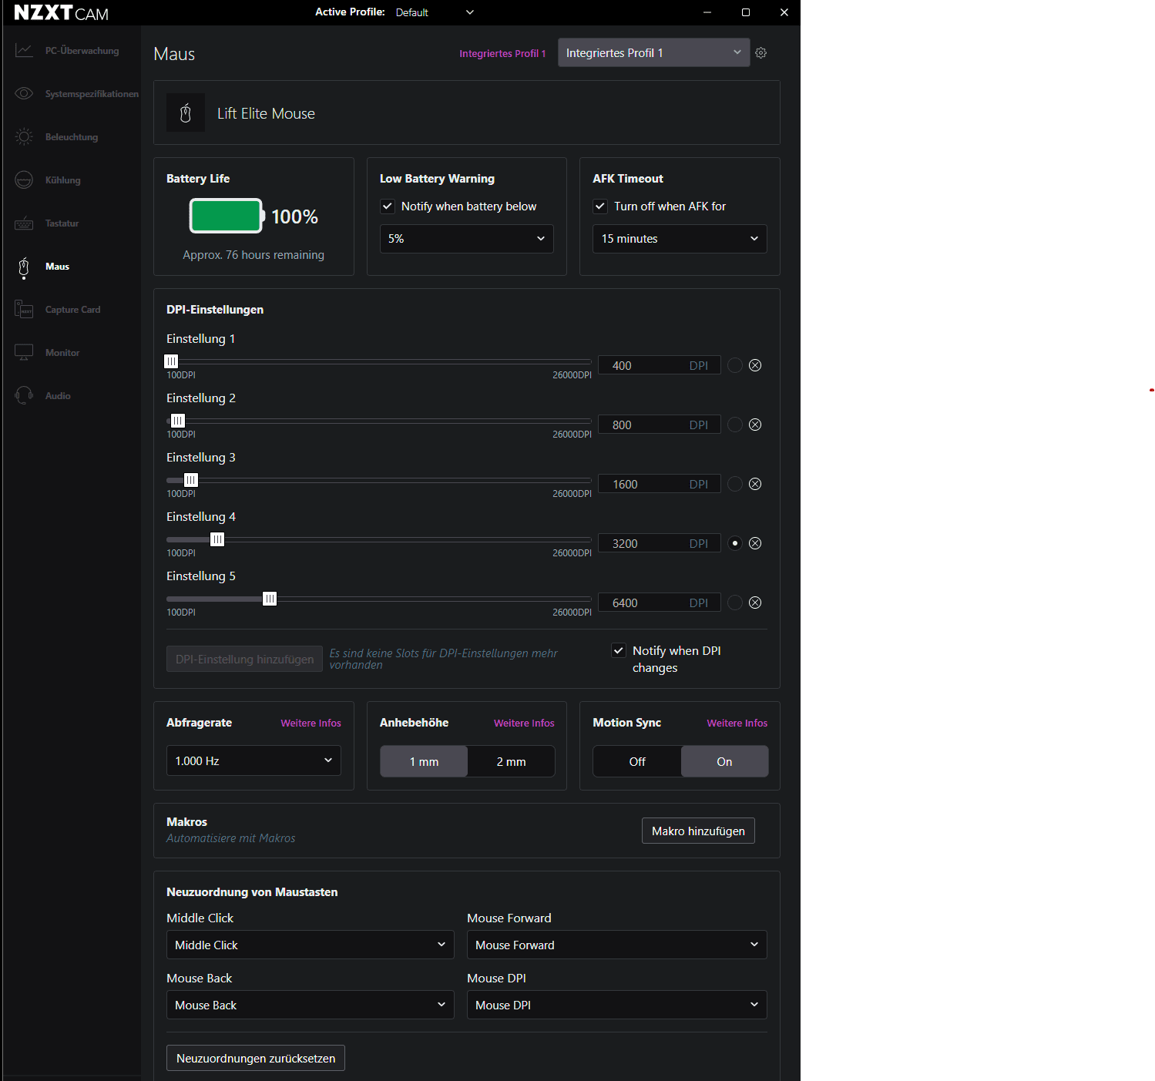Screen dimensions: 1155x1081
Task: Click the Kühlung fan icon
Action: 24,180
